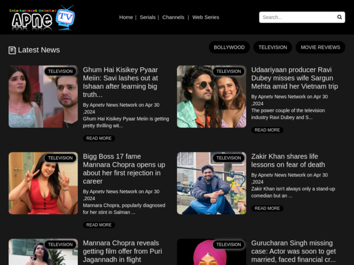Filter news by Movie Reviews
Image resolution: width=354 pixels, height=265 pixels.
click(x=320, y=47)
